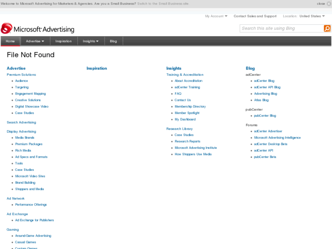Open Ad Exchange for Publishers link
The image size is (332, 249).
[35, 220]
